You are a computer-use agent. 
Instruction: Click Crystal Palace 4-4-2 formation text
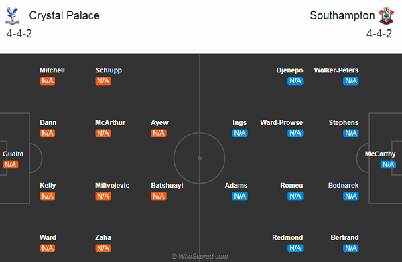(19, 34)
